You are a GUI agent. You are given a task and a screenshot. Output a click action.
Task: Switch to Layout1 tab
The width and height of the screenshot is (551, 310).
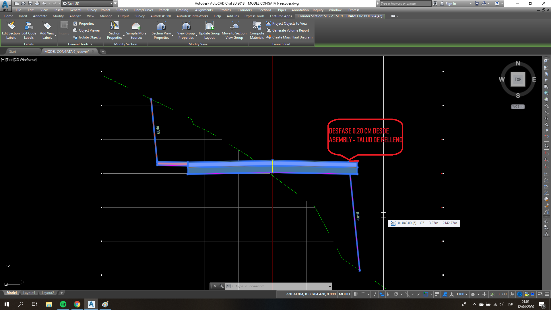(x=29, y=293)
